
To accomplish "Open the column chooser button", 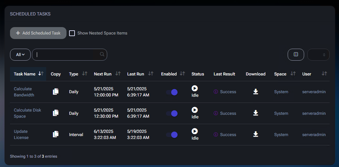I will coord(296,54).
